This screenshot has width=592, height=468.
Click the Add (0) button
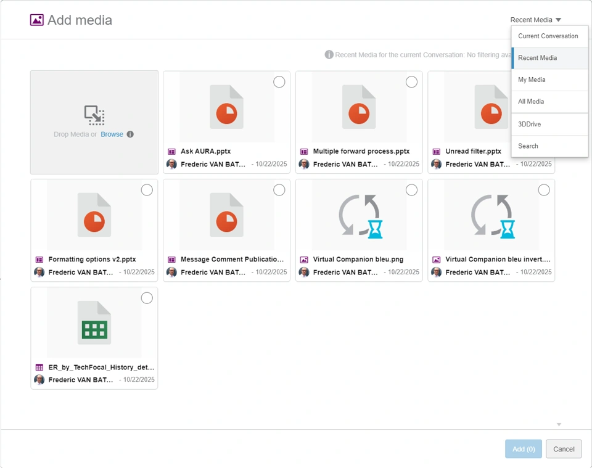(523, 449)
